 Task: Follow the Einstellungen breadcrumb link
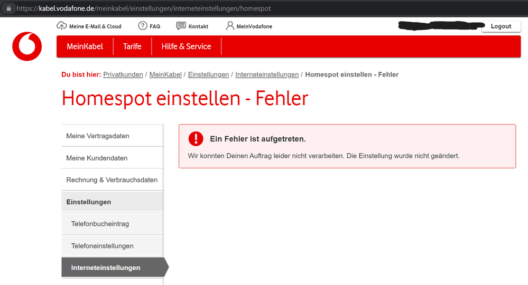pos(208,74)
